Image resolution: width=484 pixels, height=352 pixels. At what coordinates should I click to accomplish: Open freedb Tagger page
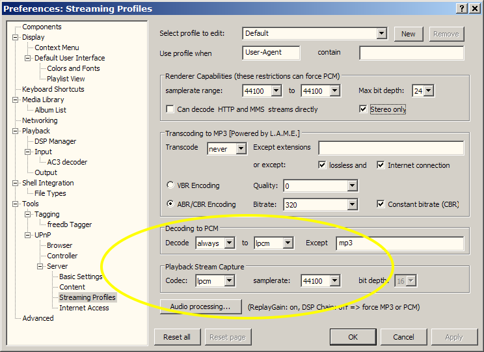tap(70, 224)
